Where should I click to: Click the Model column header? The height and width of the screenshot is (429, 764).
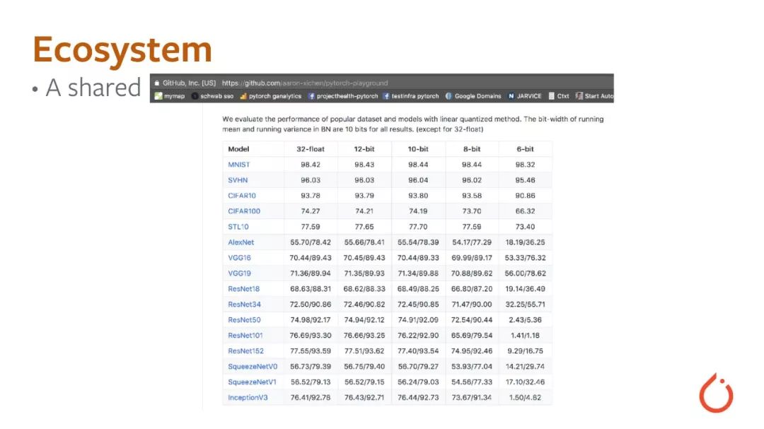pos(238,149)
